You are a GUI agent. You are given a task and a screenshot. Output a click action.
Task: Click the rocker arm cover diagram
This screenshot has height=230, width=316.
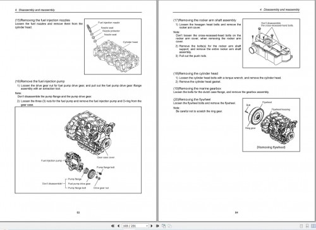coord(271,43)
